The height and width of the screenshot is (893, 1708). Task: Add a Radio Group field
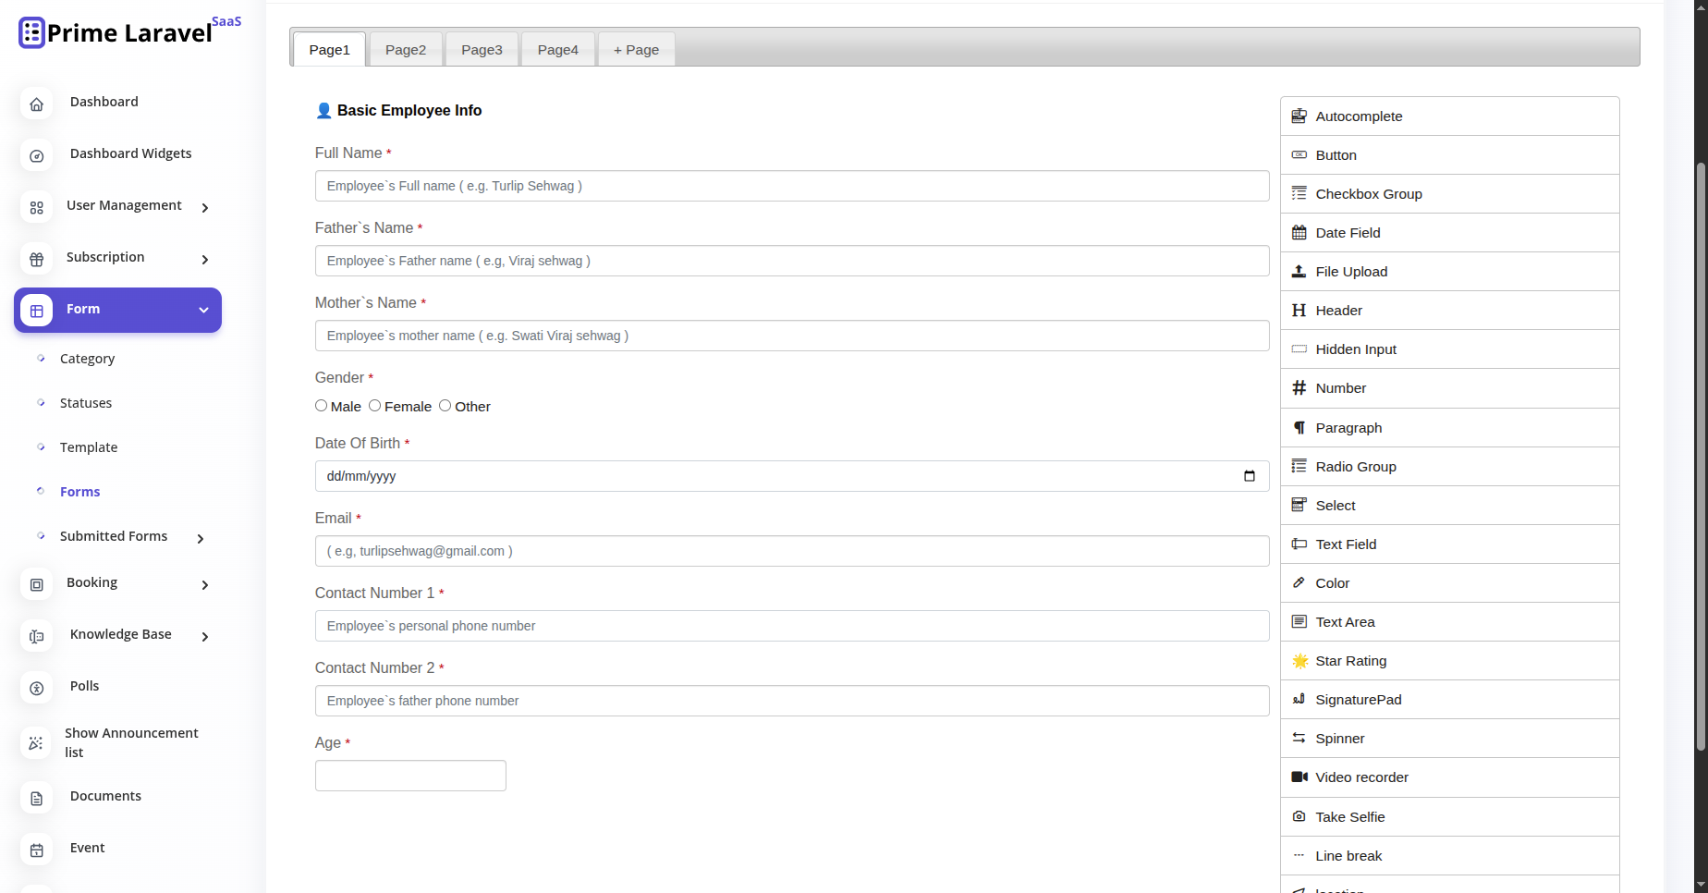coord(1449,466)
